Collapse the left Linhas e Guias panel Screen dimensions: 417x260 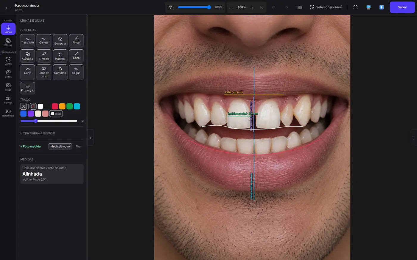91,138
